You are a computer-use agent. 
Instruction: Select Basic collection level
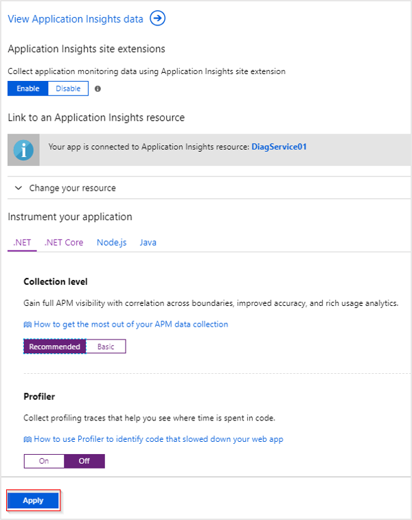click(106, 346)
